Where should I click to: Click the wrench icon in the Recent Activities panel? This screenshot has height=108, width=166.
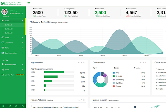point(81,100)
